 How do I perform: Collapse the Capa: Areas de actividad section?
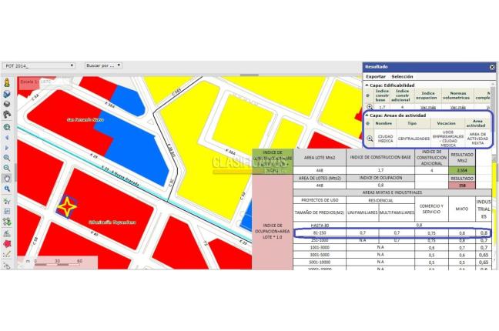(367, 115)
